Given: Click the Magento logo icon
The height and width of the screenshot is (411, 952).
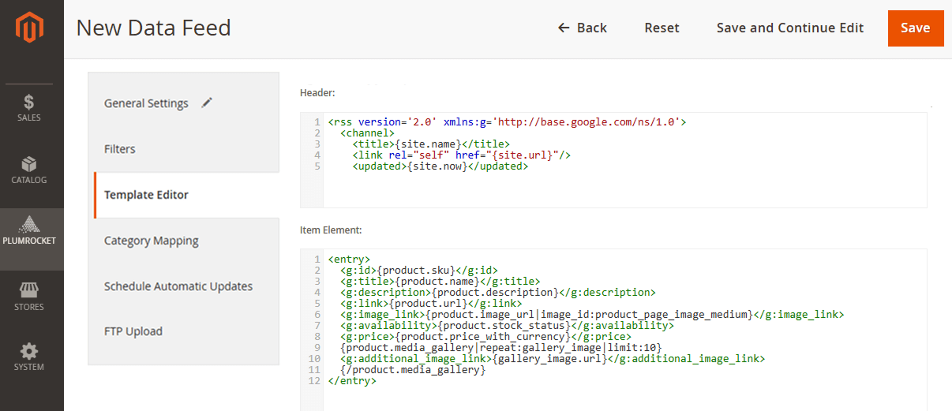Looking at the screenshot, I should [x=30, y=28].
